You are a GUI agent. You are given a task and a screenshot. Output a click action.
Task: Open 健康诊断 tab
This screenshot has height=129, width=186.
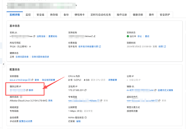tap(138, 15)
